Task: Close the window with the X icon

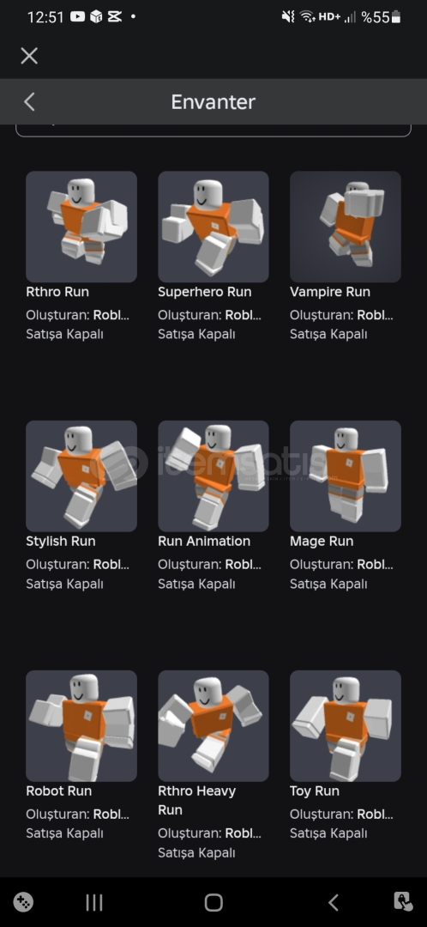Action: point(29,56)
